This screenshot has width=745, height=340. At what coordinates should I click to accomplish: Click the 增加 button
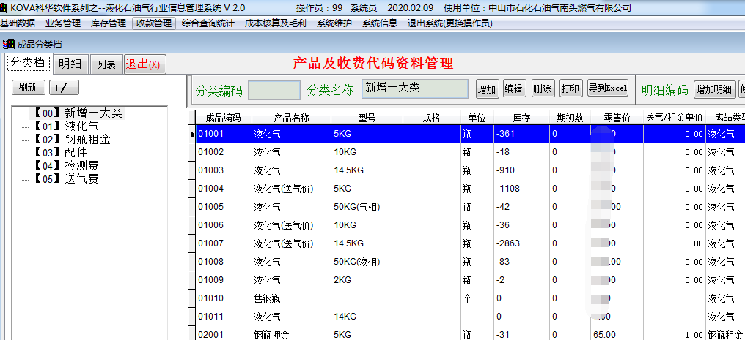coord(488,88)
